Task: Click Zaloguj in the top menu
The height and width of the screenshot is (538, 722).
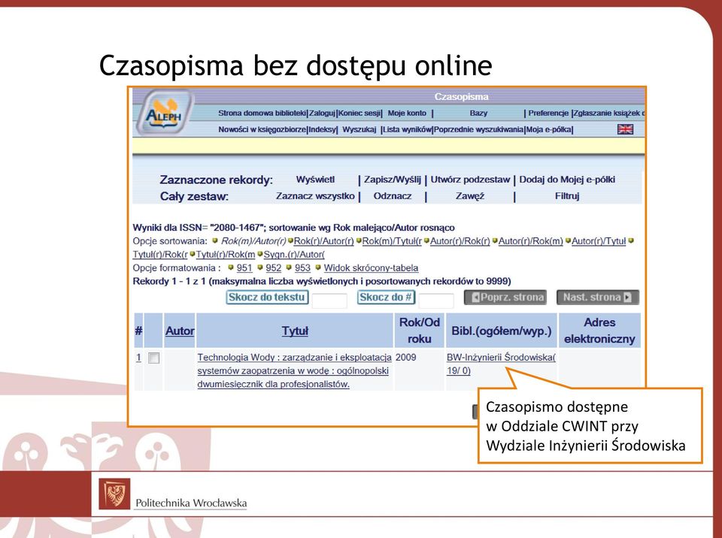Action: point(322,113)
